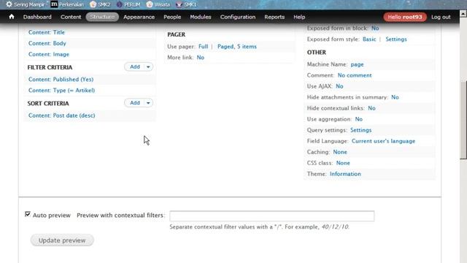Image resolution: width=467 pixels, height=263 pixels.
Task: Change the More link setting
Action: (201, 58)
